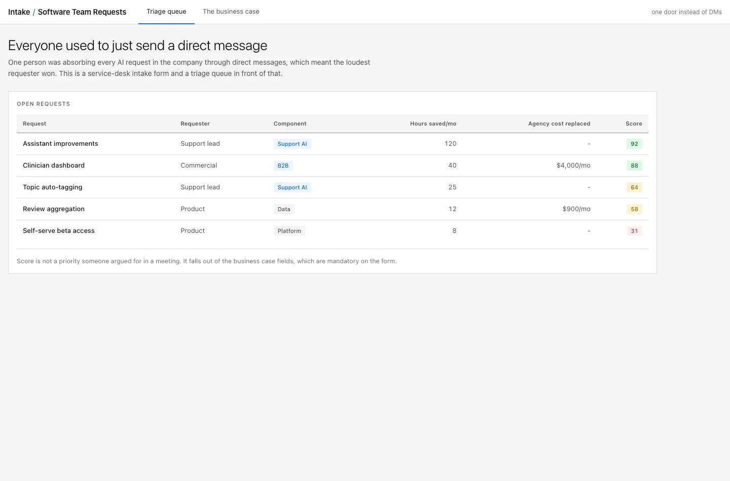Click the 'Everyone used to just send' heading

pos(137,46)
